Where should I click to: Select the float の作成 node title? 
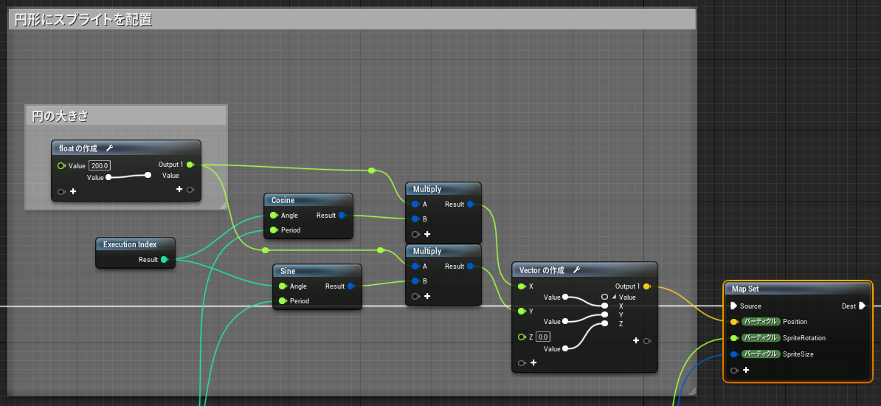pyautogui.click(x=78, y=148)
